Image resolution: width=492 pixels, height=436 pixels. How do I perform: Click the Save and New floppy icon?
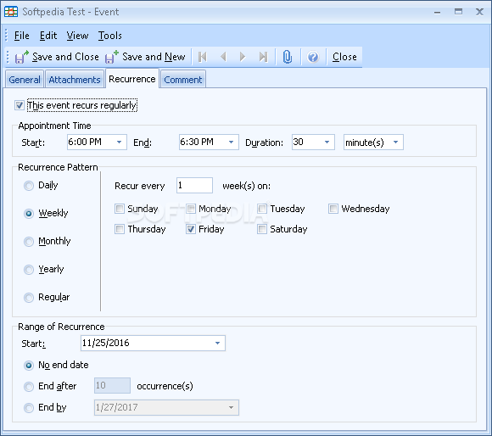[x=112, y=57]
